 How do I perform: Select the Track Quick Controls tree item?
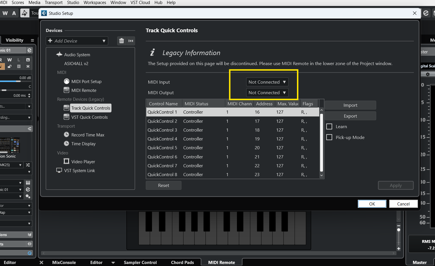[91, 108]
